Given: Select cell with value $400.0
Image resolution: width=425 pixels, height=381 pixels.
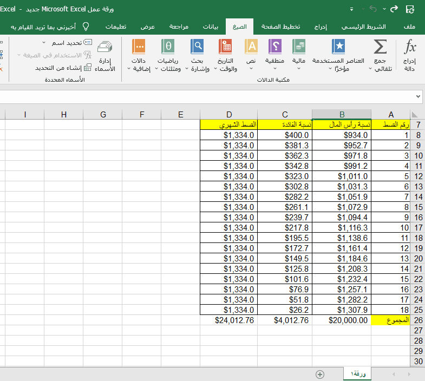Looking at the screenshot, I should (285, 135).
